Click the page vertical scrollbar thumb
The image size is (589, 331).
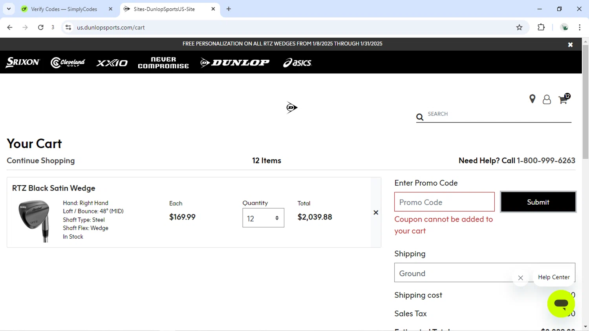click(x=585, y=102)
